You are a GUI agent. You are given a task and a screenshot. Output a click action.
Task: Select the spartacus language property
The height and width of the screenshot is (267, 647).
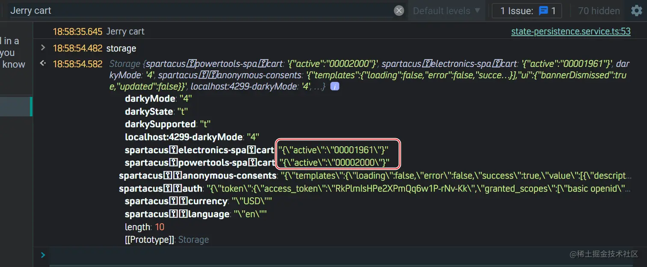196,214
